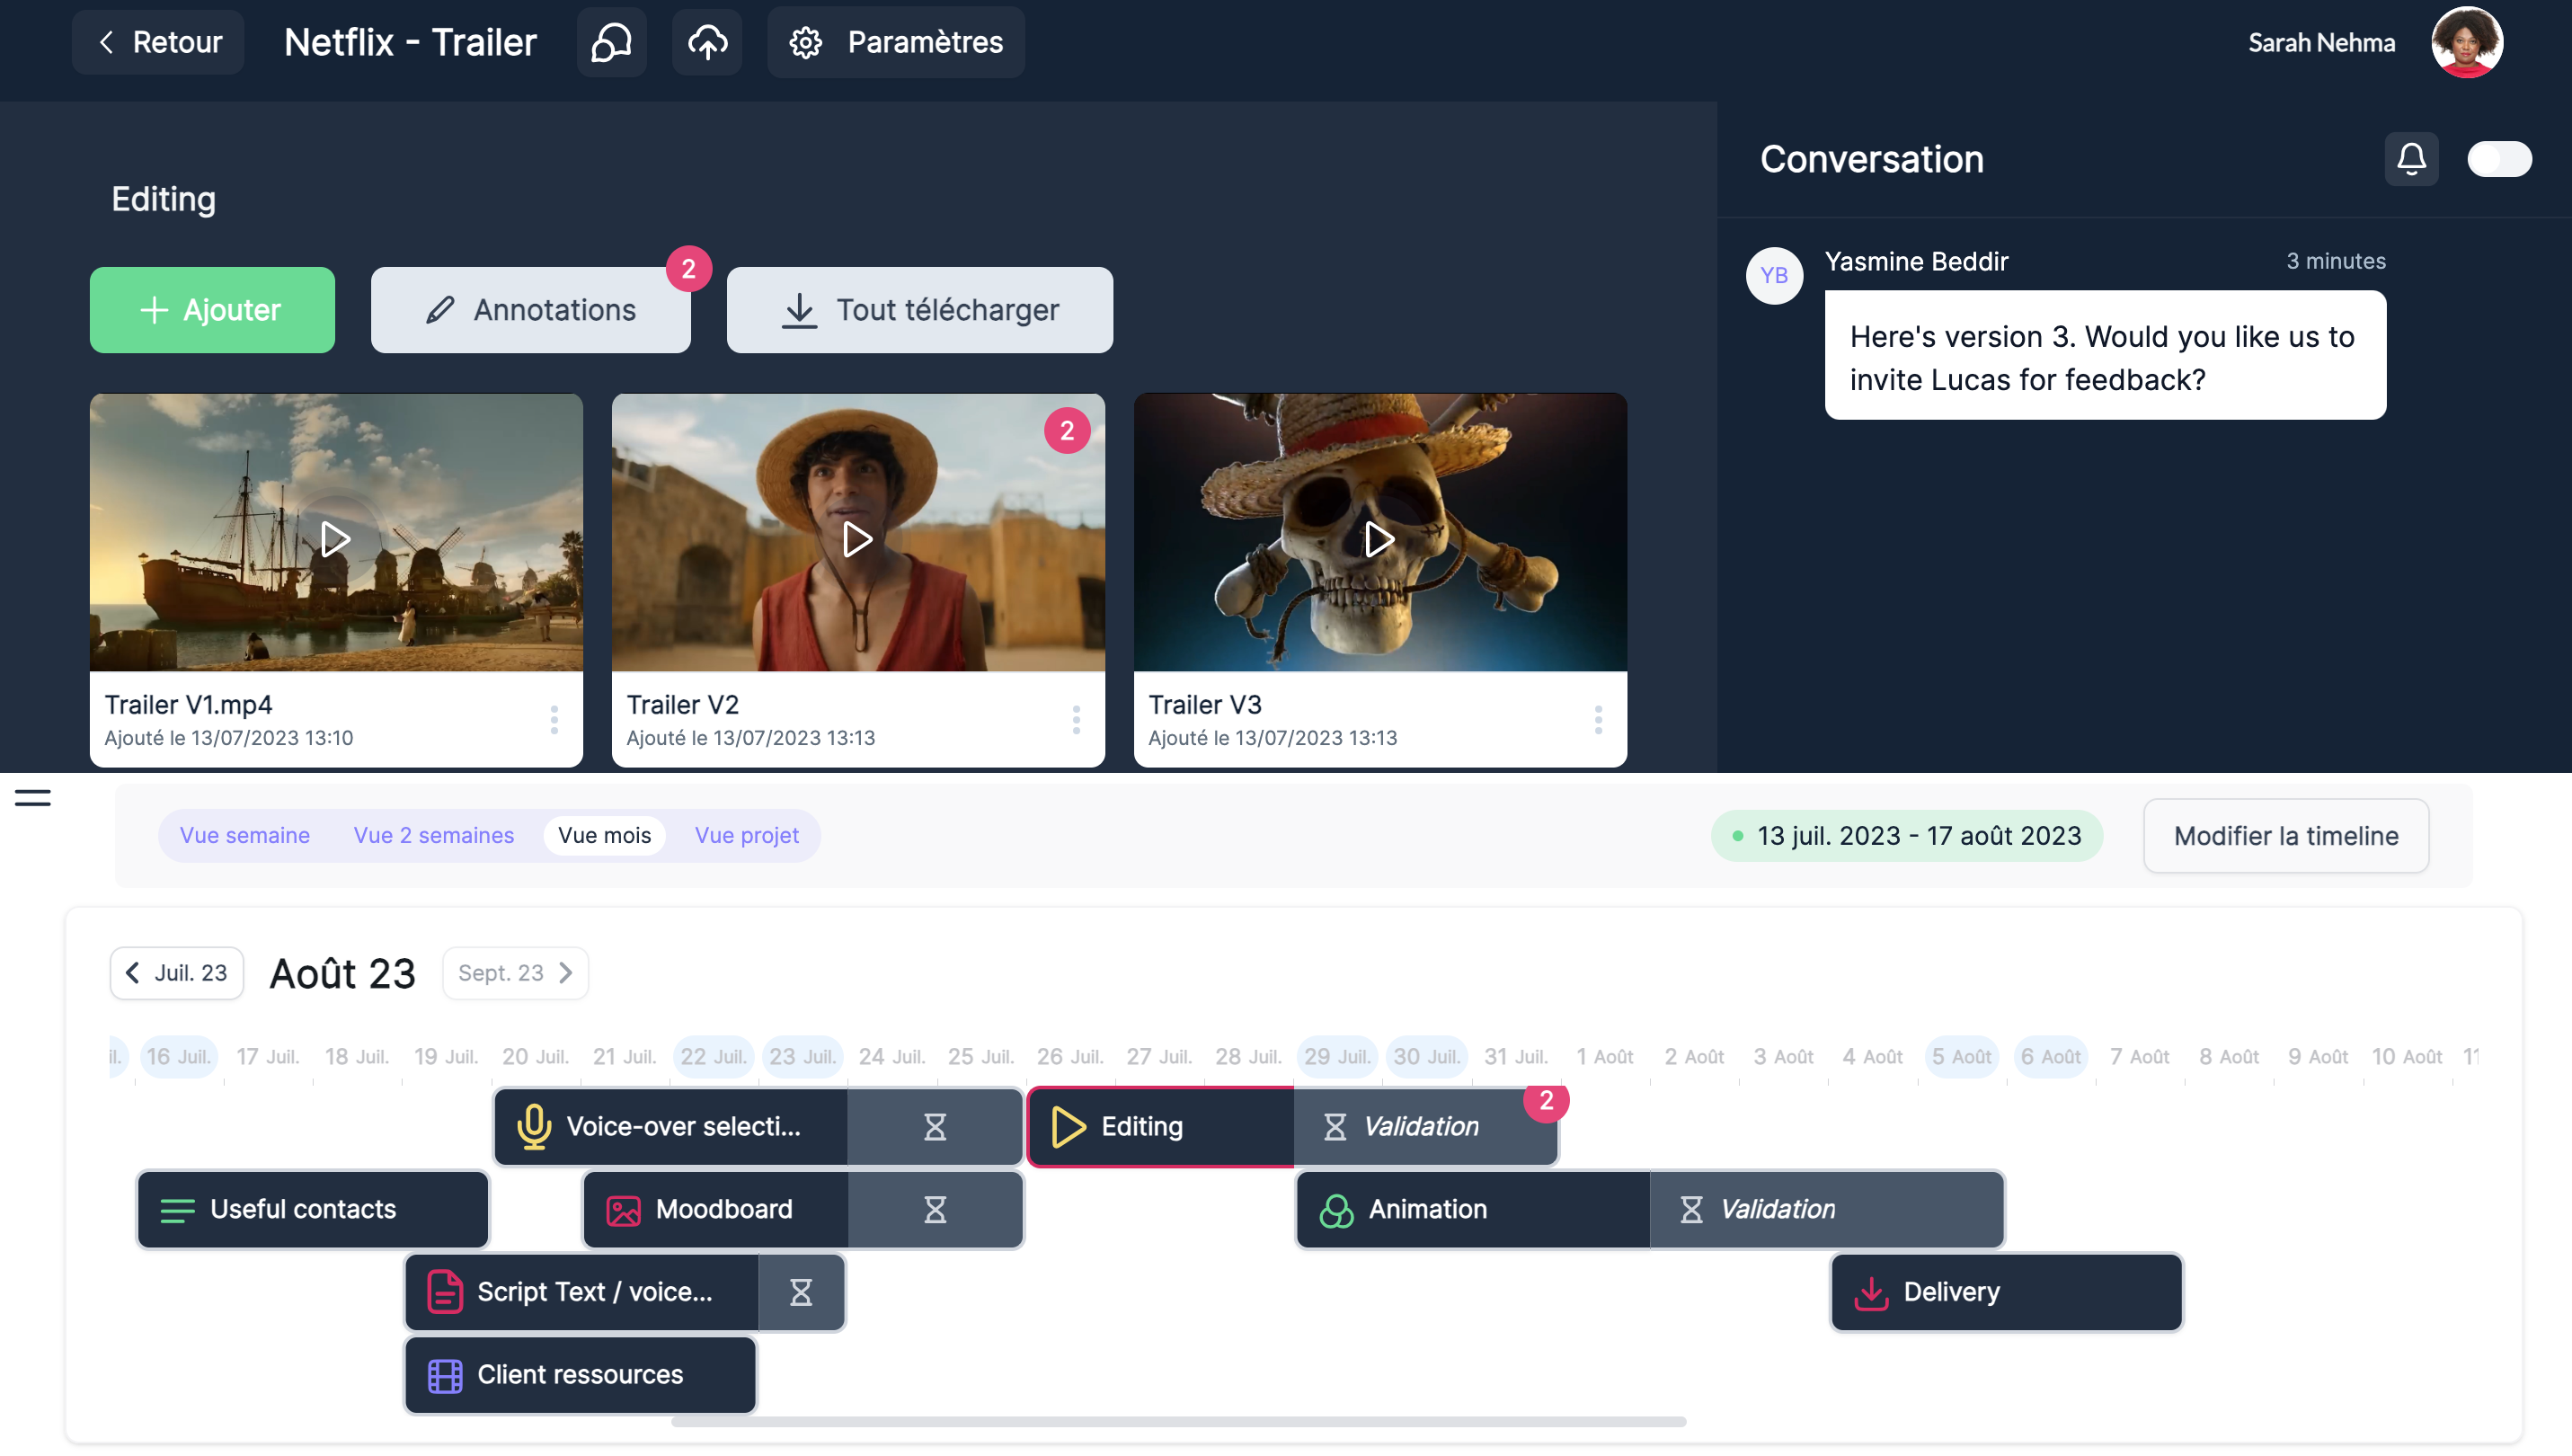Click the Voice-over selection microphone icon

coord(534,1127)
